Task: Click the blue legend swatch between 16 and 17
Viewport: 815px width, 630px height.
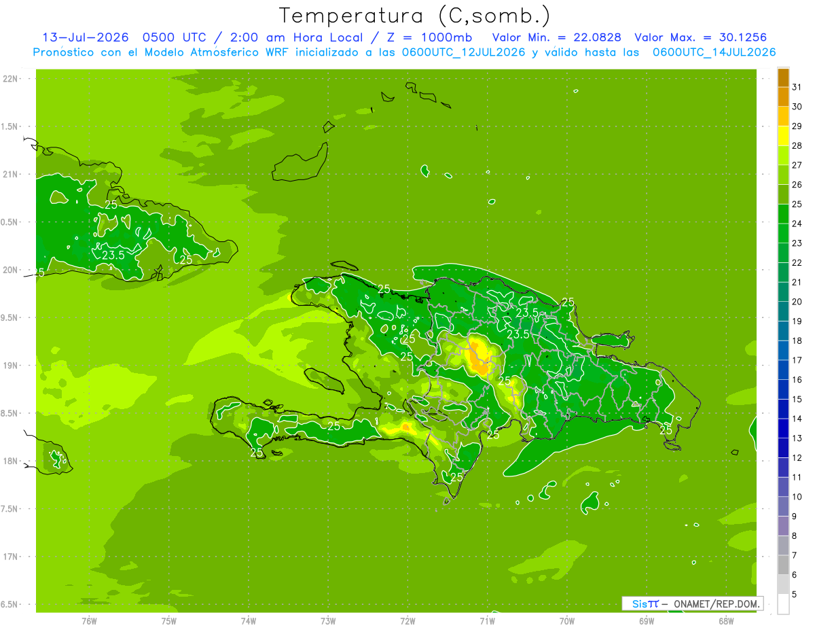Action: coord(783,370)
